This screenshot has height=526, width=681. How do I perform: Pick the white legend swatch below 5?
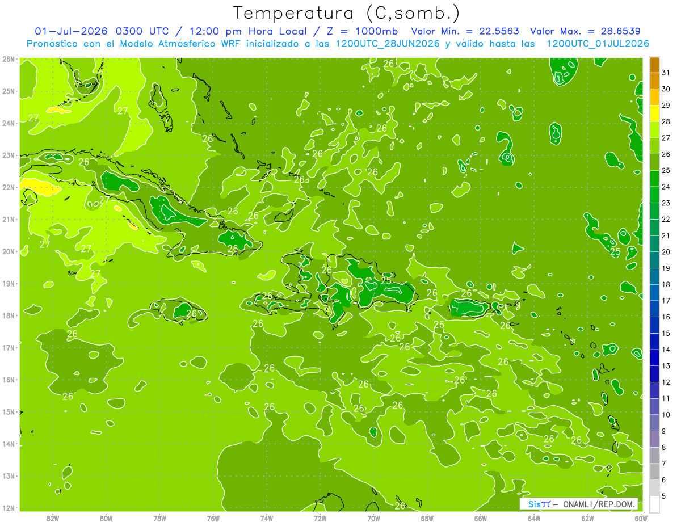coord(654,504)
